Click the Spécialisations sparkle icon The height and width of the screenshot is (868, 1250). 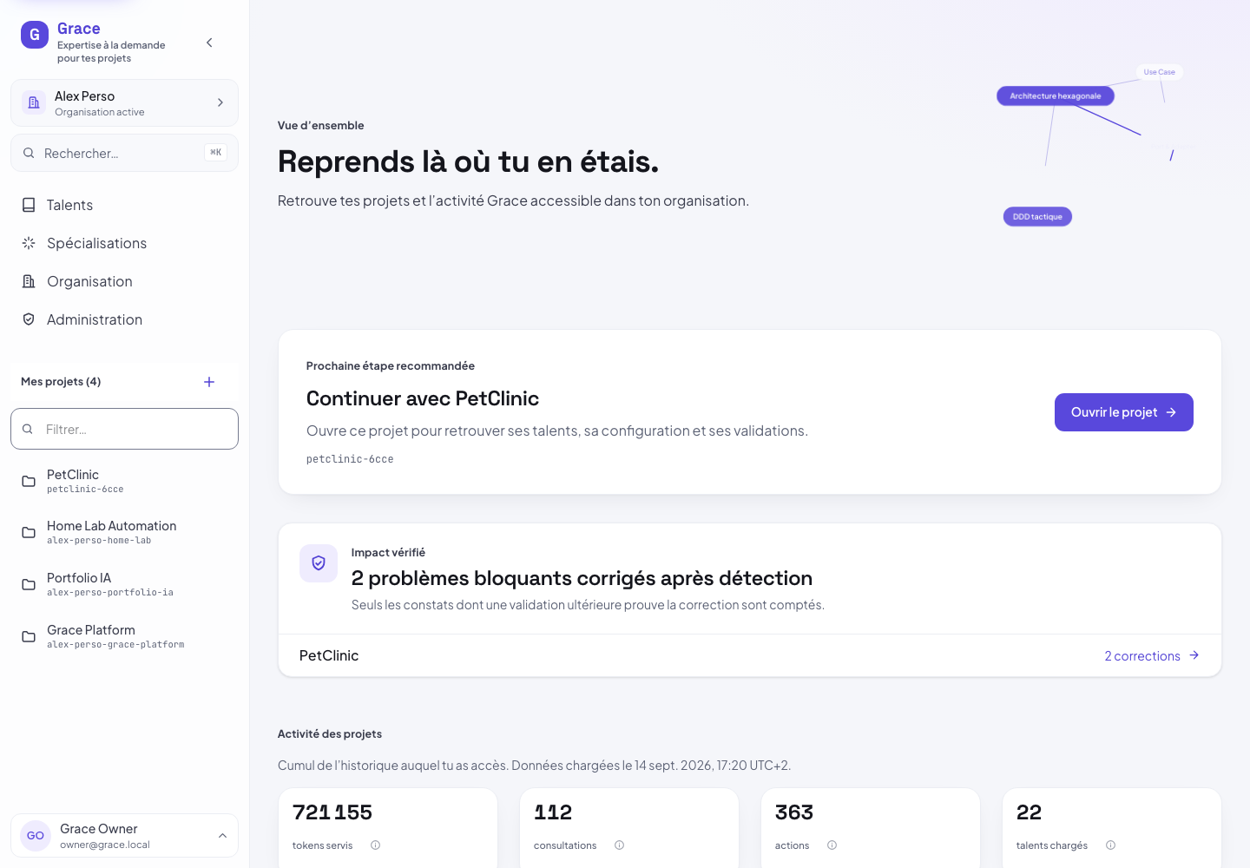[29, 243]
